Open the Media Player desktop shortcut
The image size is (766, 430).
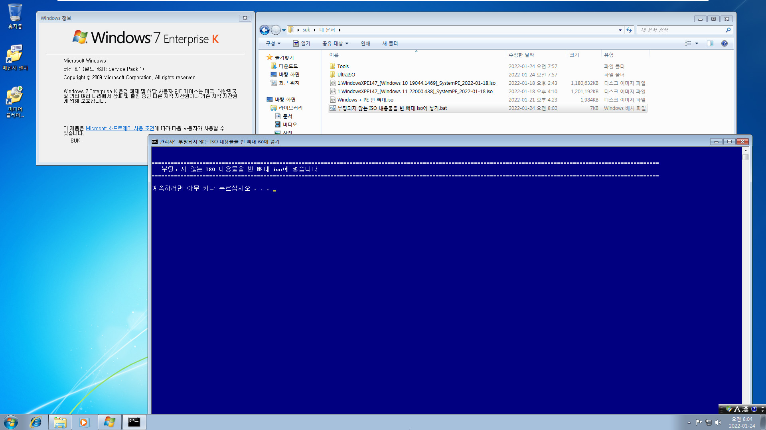click(15, 102)
